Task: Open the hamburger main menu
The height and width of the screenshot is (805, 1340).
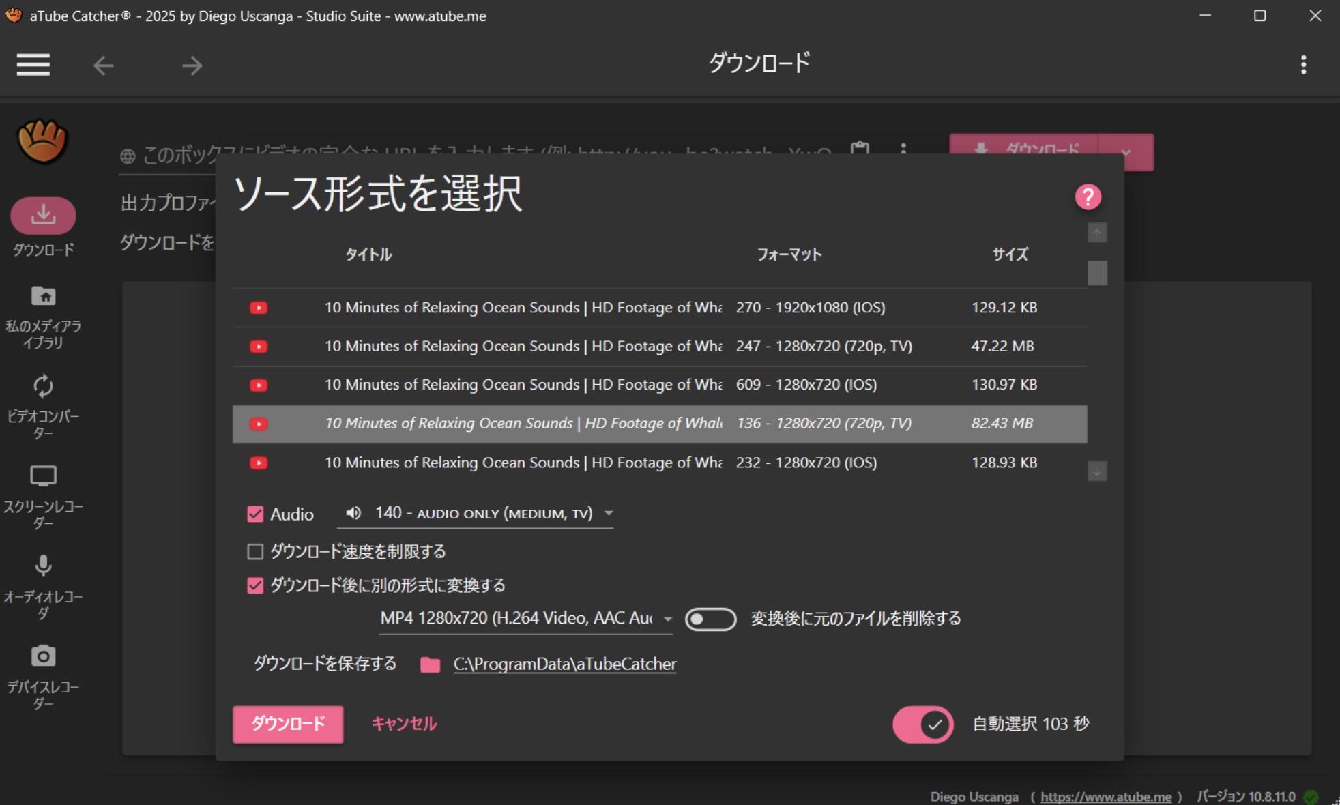Action: coord(33,65)
